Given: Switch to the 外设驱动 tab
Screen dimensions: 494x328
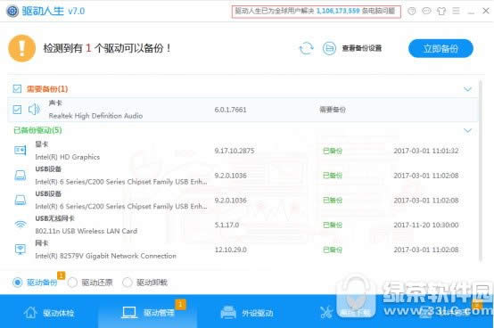Looking at the screenshot, I should tap(247, 312).
